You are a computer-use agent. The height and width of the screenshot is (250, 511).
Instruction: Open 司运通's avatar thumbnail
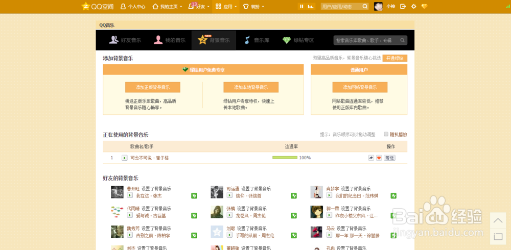click(x=217, y=192)
